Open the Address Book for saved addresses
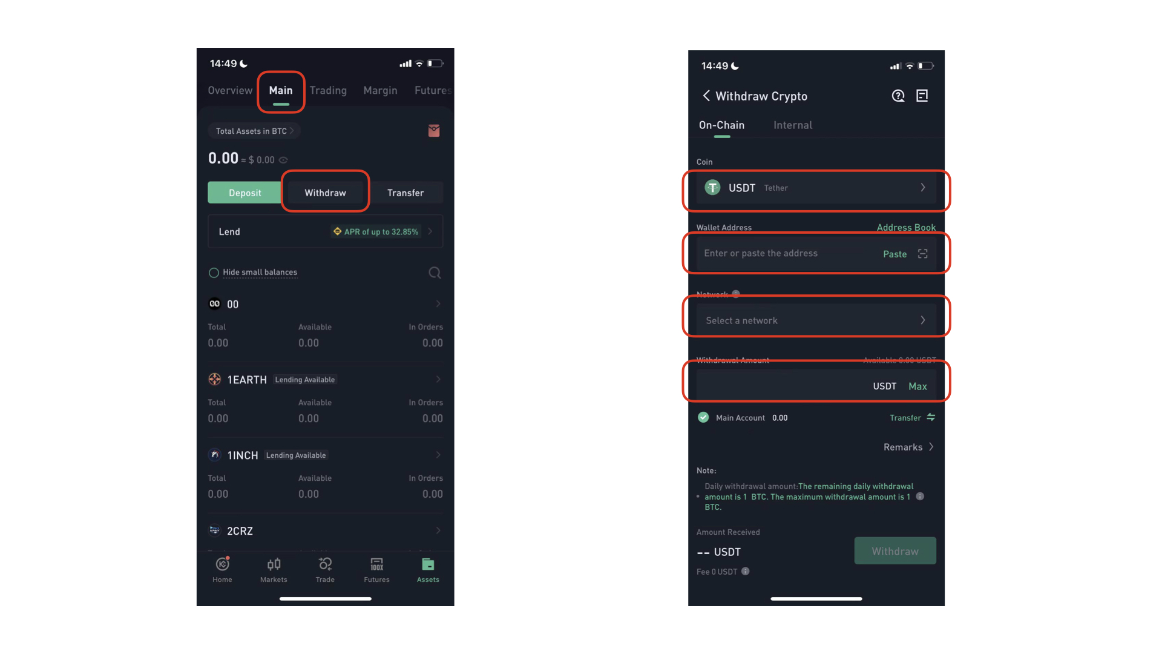 [x=907, y=227]
